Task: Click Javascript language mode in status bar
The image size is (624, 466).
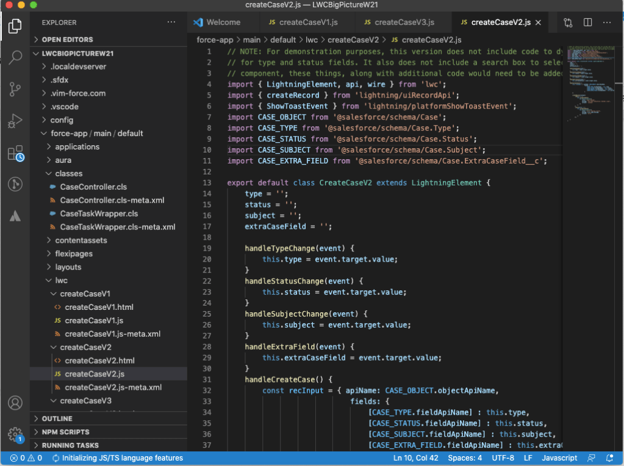Action: (x=559, y=457)
